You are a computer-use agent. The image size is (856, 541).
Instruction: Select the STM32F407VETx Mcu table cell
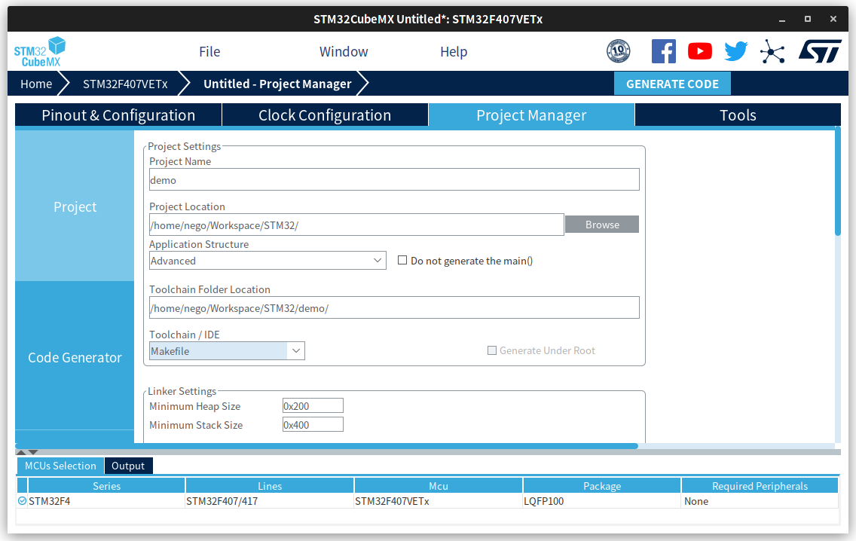click(x=439, y=500)
